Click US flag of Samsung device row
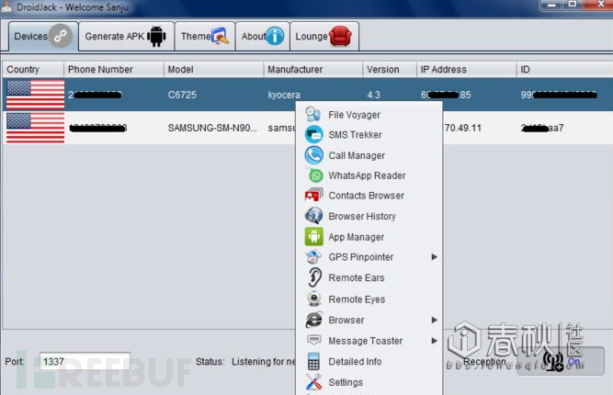Image resolution: width=613 pixels, height=395 pixels. pos(35,128)
